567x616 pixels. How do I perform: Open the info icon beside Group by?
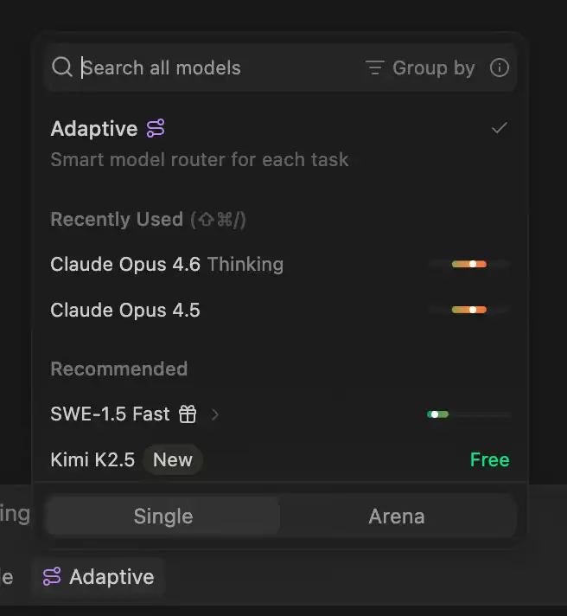(499, 67)
